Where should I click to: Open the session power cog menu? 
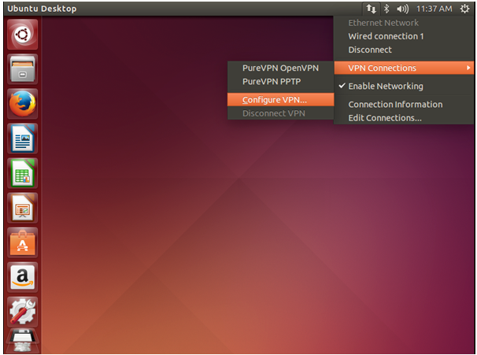coord(464,9)
